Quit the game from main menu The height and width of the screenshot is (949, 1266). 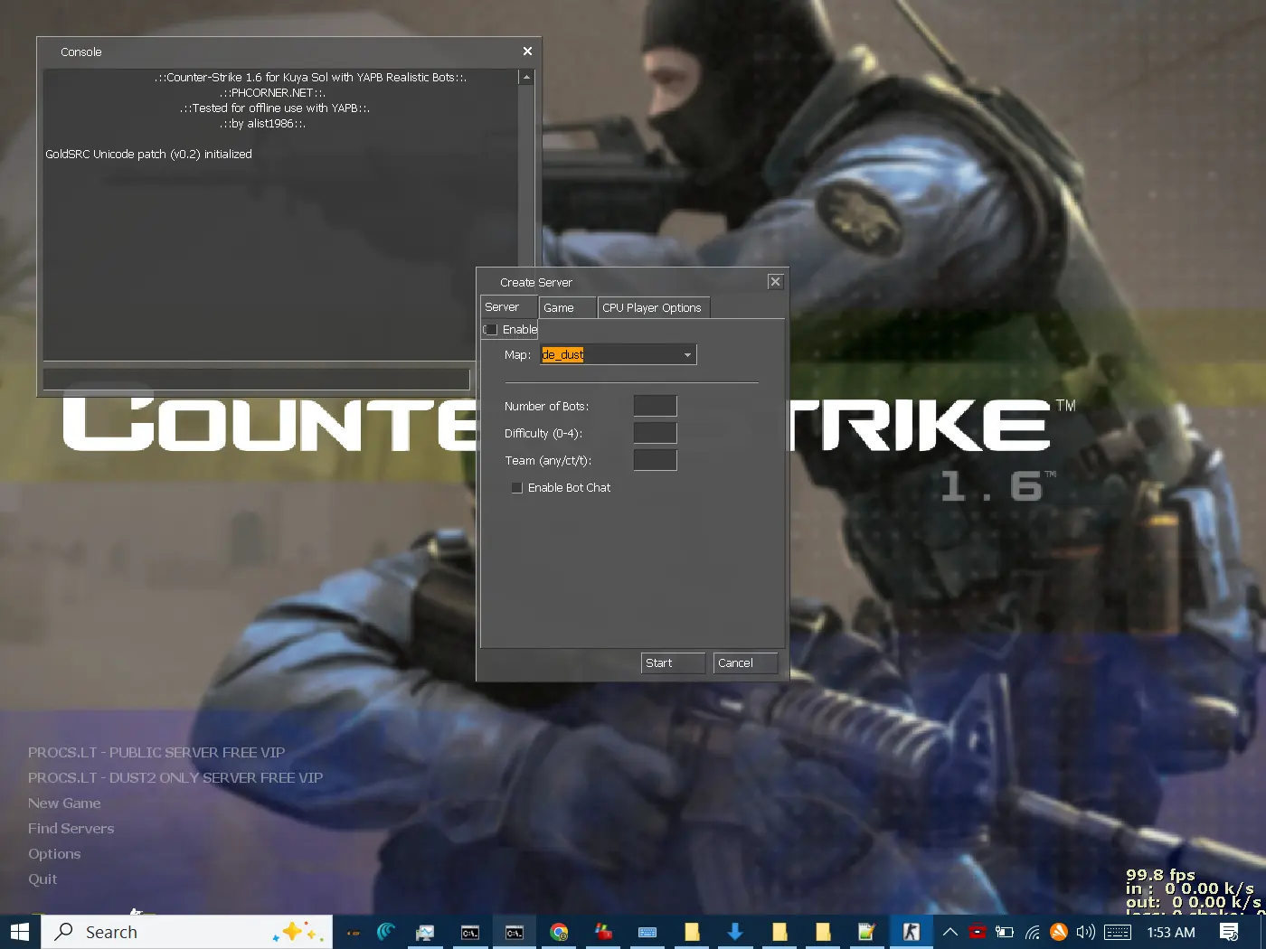(x=43, y=879)
